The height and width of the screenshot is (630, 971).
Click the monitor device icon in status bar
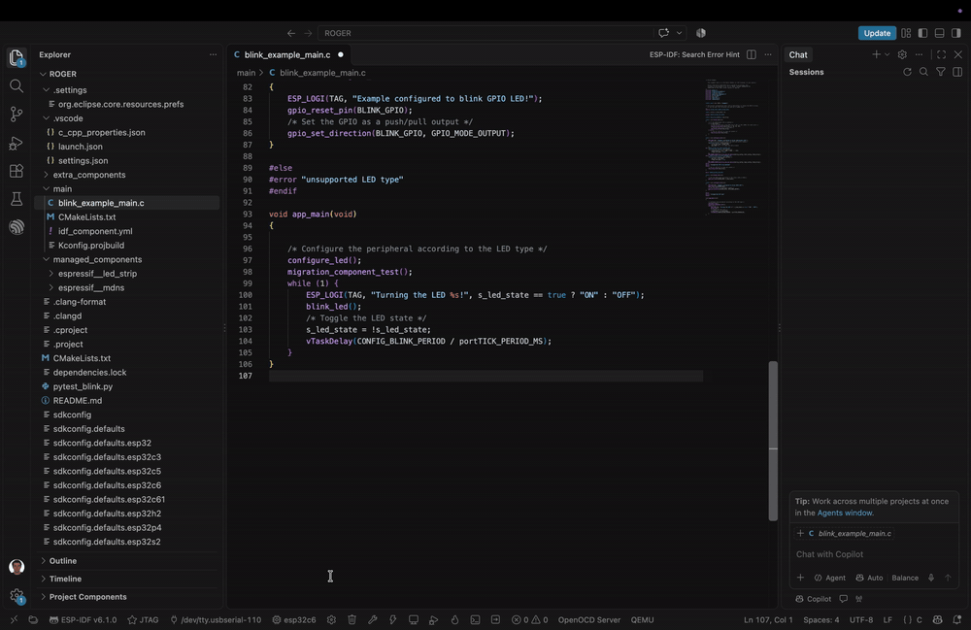pos(413,619)
